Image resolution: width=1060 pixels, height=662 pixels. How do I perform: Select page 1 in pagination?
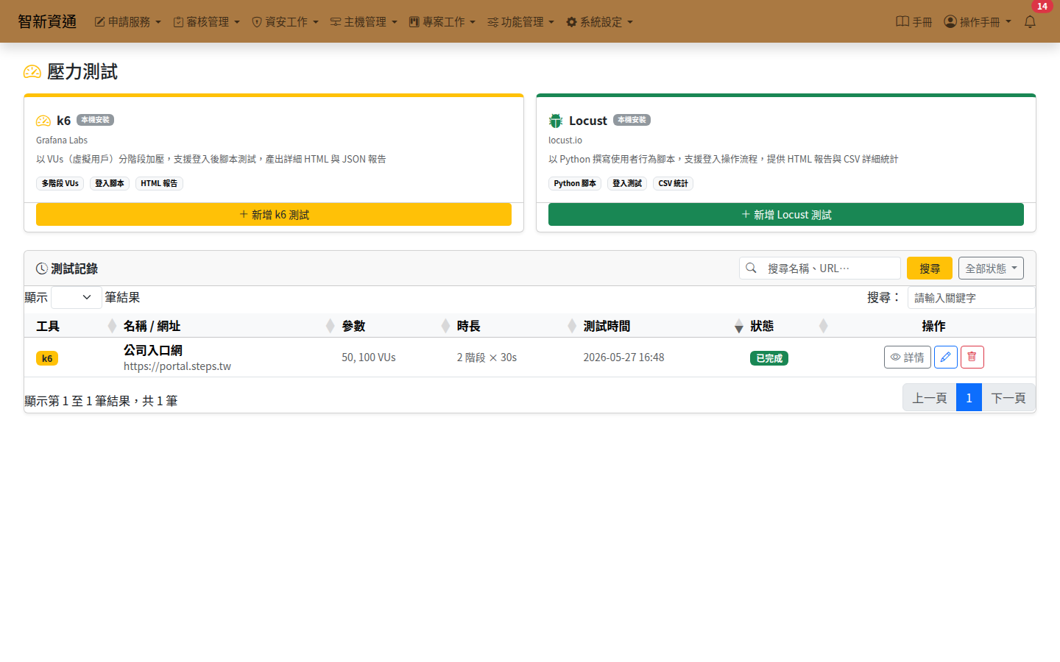[969, 398]
